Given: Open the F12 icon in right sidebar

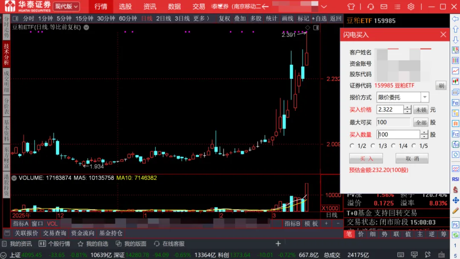Looking at the screenshot, I should [x=455, y=134].
